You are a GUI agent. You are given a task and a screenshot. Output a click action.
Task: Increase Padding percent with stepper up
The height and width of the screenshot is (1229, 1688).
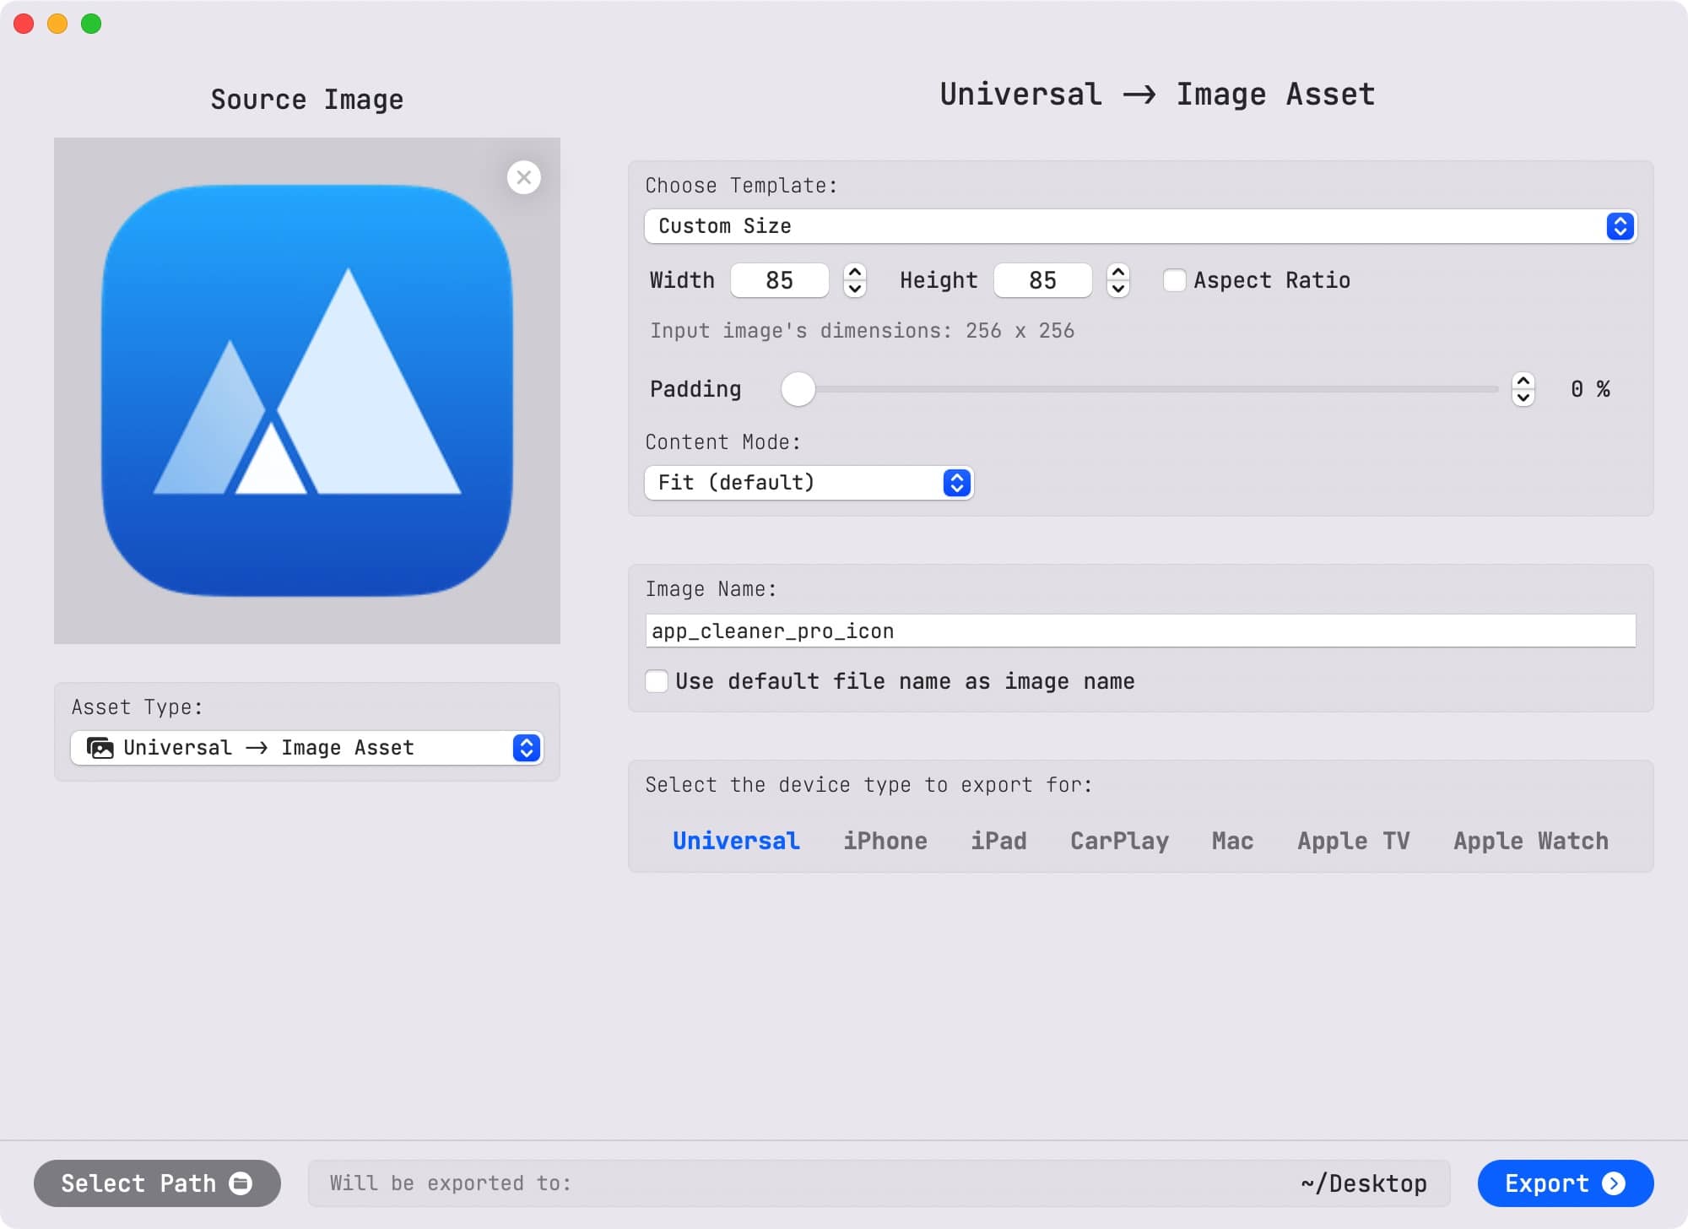pyautogui.click(x=1523, y=381)
